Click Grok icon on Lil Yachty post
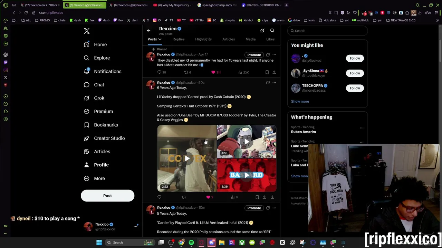The width and height of the screenshot is (442, 248). coord(268,83)
